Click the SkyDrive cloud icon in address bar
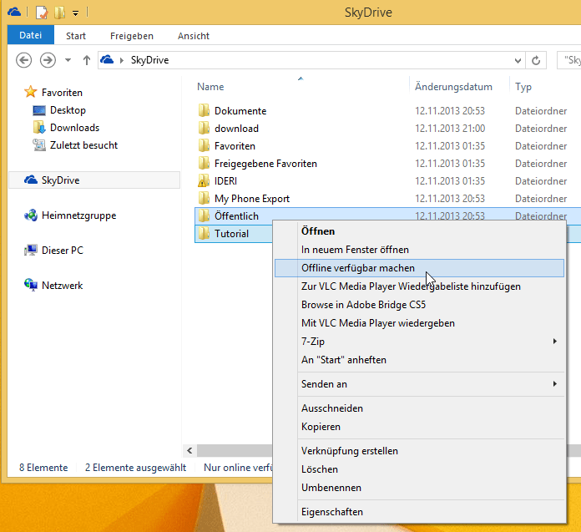Viewport: 581px width, 532px height. click(107, 59)
